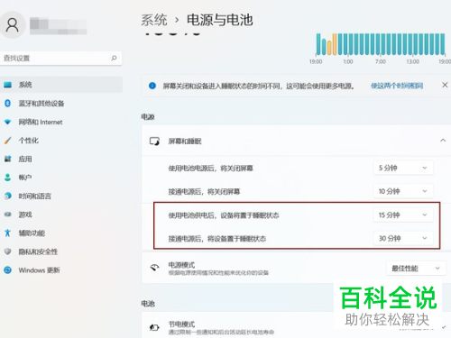The height and width of the screenshot is (338, 451).
Task: Click the battery usage bar chart
Action: (x=381, y=44)
